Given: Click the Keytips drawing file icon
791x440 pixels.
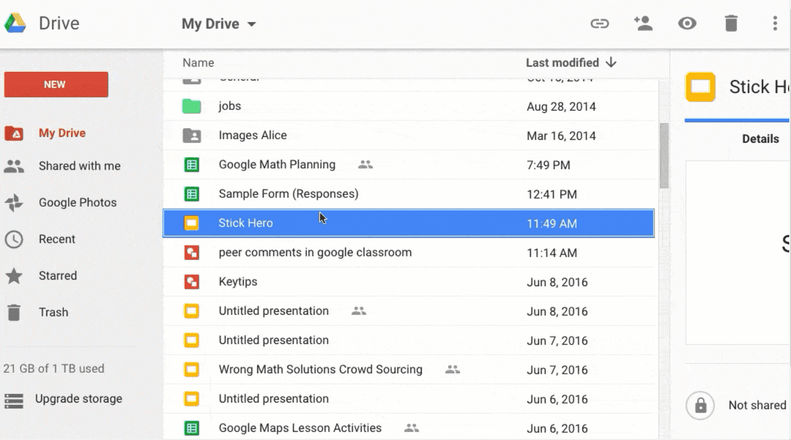Looking at the screenshot, I should 192,282.
